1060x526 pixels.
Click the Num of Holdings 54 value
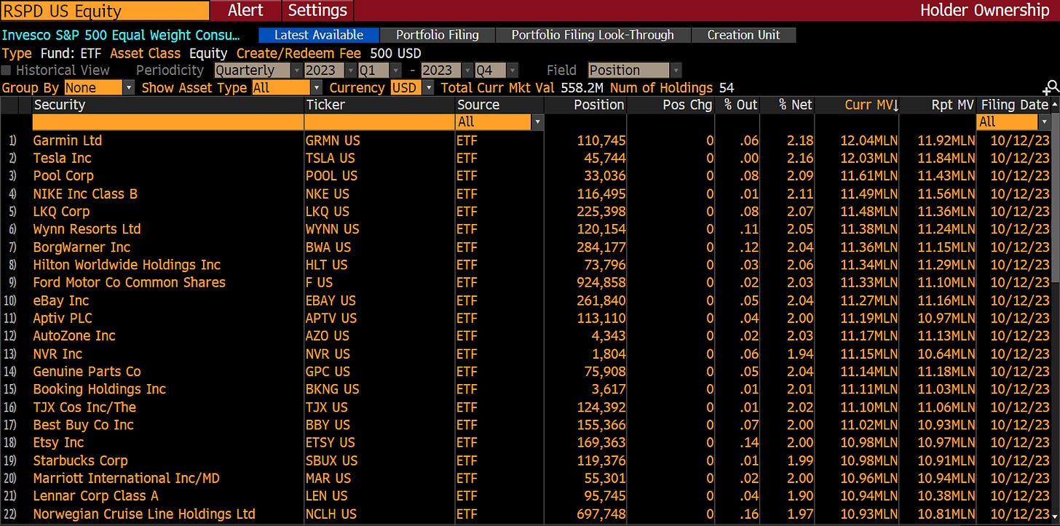click(x=727, y=88)
